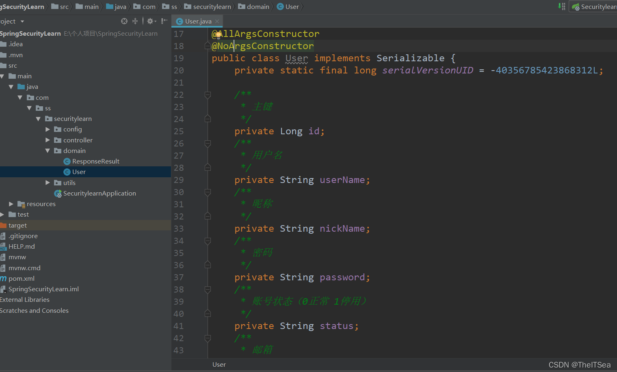Click the build project icon in toolbar
This screenshot has width=617, height=372.
[562, 6]
